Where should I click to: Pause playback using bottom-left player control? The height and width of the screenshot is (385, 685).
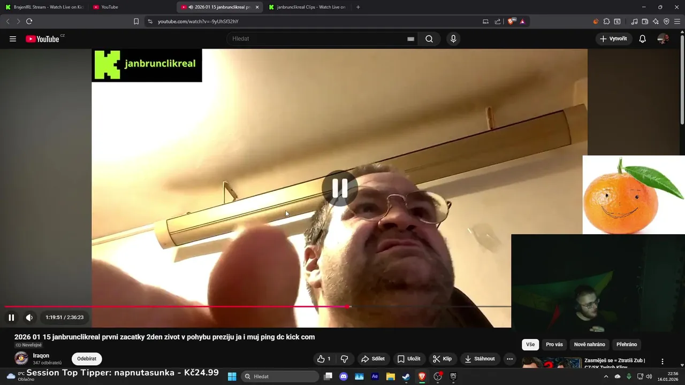click(x=11, y=318)
